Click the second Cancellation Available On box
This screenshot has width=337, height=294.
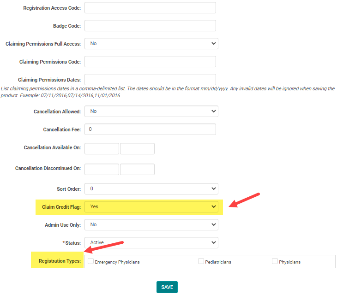pos(137,148)
